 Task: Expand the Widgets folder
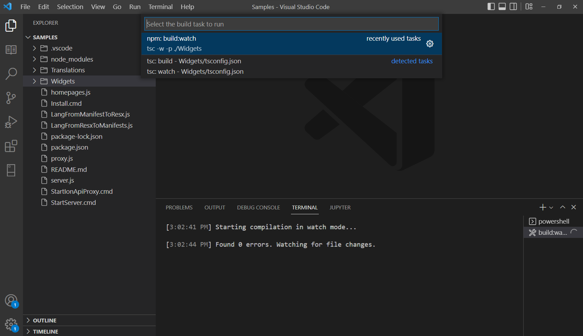click(x=89, y=81)
